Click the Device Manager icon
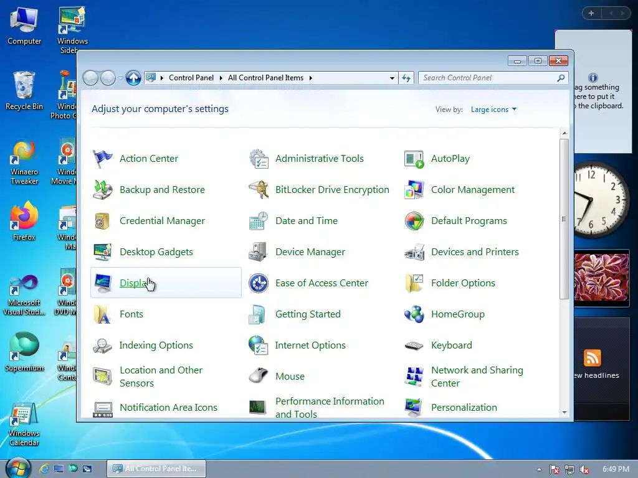Viewport: 638px width, 478px height. (x=259, y=252)
